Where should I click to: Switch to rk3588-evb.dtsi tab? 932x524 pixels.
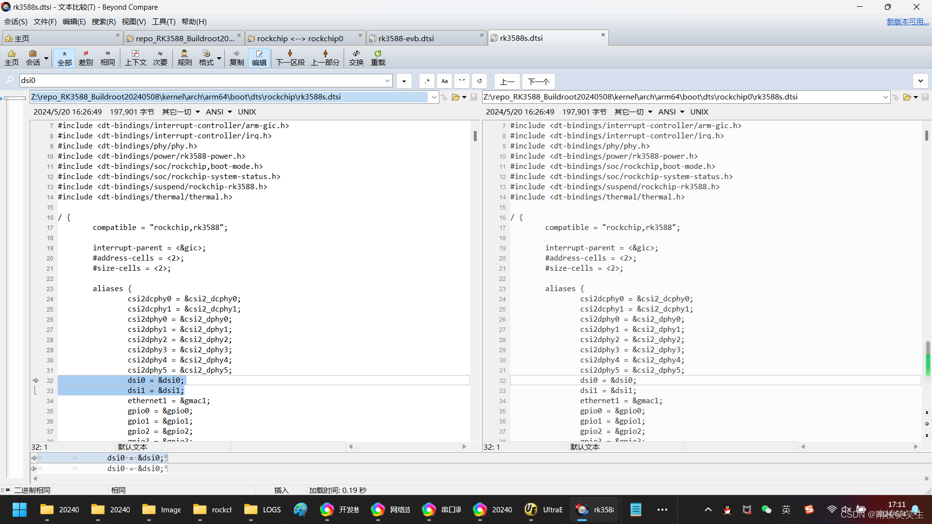[x=406, y=38]
